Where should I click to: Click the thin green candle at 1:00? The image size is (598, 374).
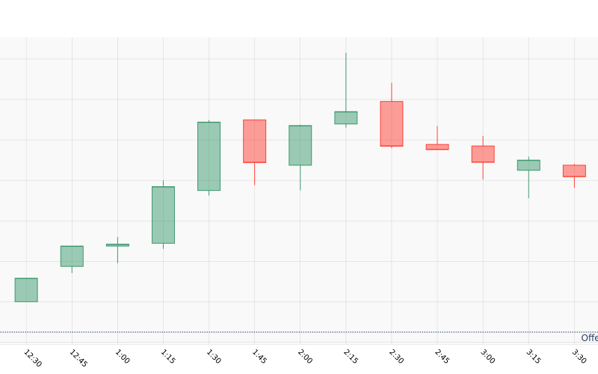click(117, 245)
